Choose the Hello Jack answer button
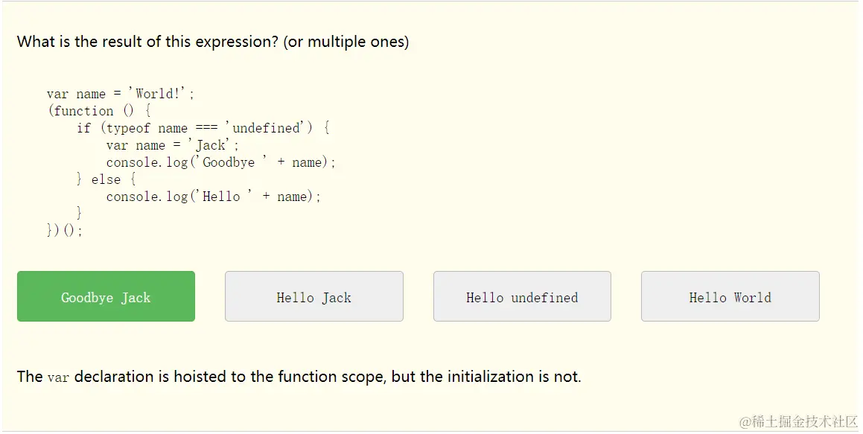 pyautogui.click(x=313, y=297)
